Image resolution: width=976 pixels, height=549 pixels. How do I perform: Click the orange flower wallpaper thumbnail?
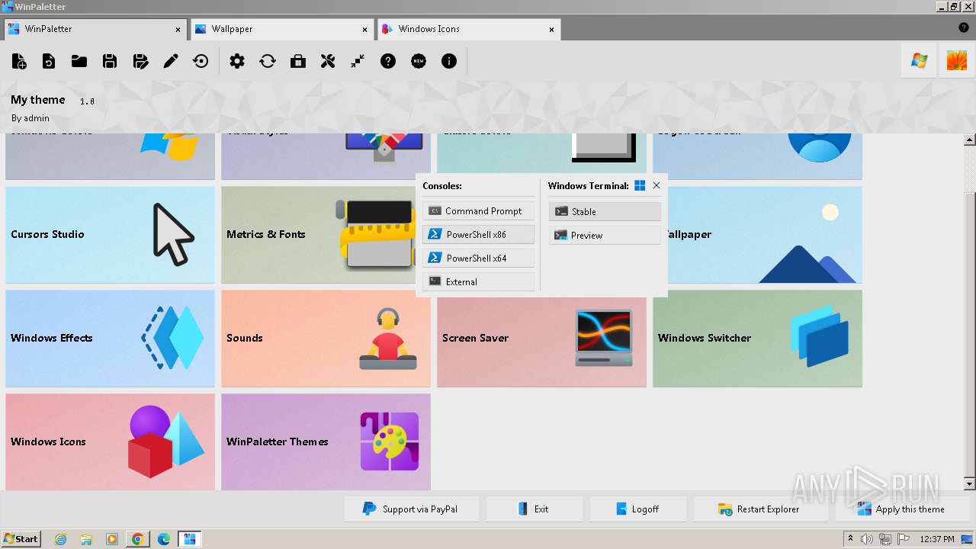tap(957, 61)
